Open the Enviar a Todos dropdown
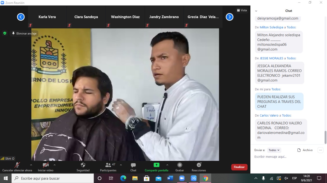The width and height of the screenshot is (327, 183). pyautogui.click(x=274, y=150)
